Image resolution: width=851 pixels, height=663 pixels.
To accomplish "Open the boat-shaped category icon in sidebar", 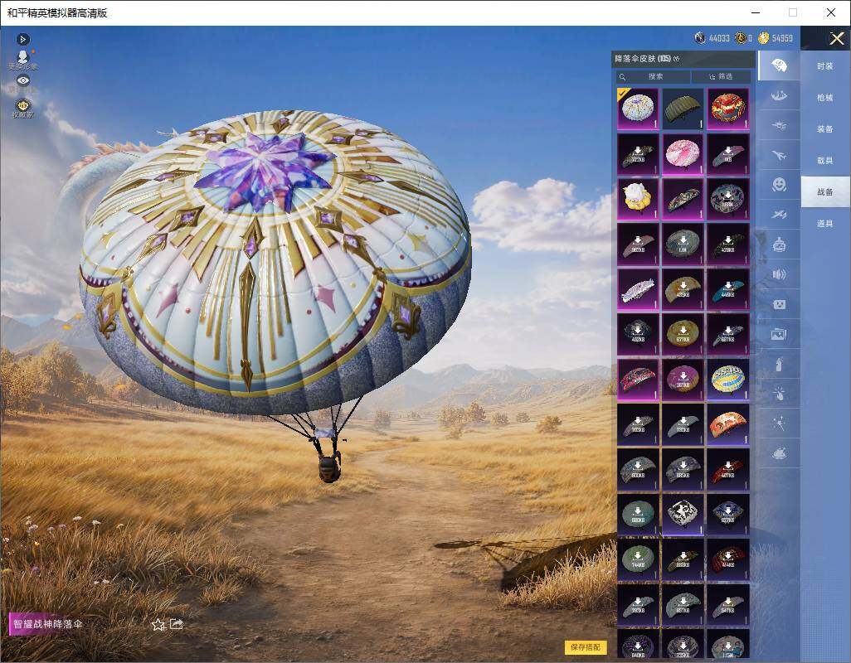I will click(x=779, y=96).
